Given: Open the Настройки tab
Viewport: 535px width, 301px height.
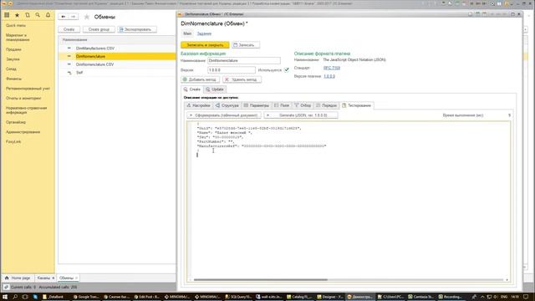Looking at the screenshot, I should (198, 105).
